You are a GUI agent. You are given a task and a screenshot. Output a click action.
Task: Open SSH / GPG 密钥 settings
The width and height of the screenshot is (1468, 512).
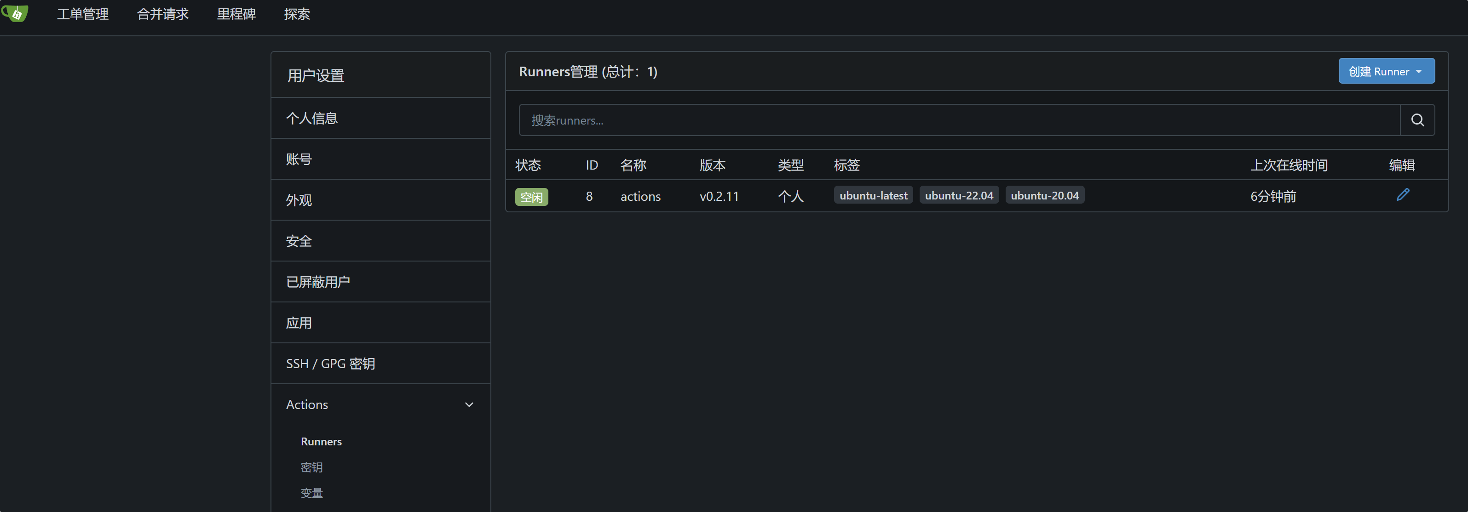tap(330, 364)
